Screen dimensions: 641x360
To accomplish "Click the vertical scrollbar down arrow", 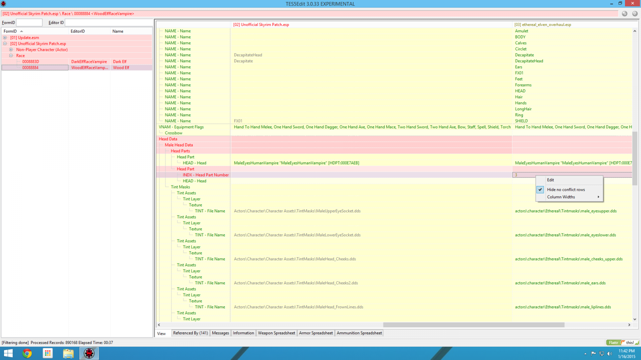I will pyautogui.click(x=635, y=319).
